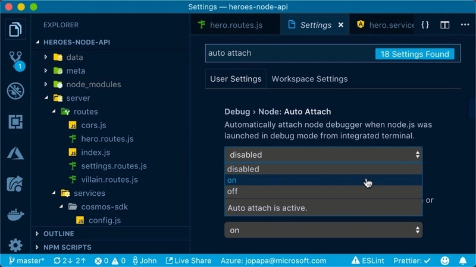Image resolution: width=476 pixels, height=267 pixels.
Task: Expand the OUTLINE section
Action: 58,234
